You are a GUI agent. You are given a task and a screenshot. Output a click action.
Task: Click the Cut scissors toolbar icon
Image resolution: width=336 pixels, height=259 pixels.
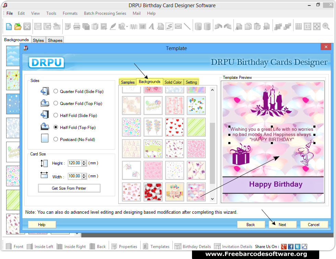(239, 27)
